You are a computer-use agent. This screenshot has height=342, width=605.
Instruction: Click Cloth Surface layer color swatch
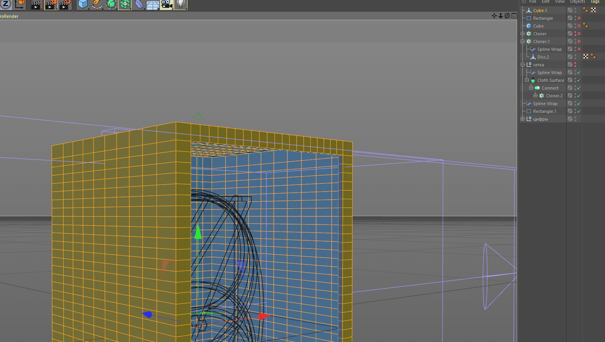click(x=570, y=80)
